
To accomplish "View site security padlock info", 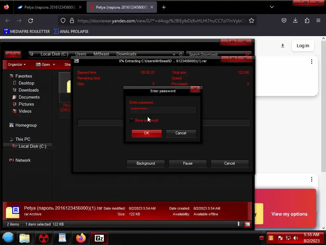I will pos(72,21).
